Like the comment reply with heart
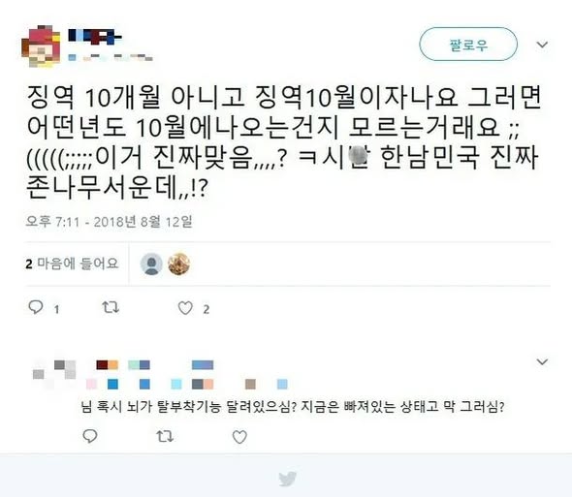Screen dimensions: 572x497 [x=239, y=437]
